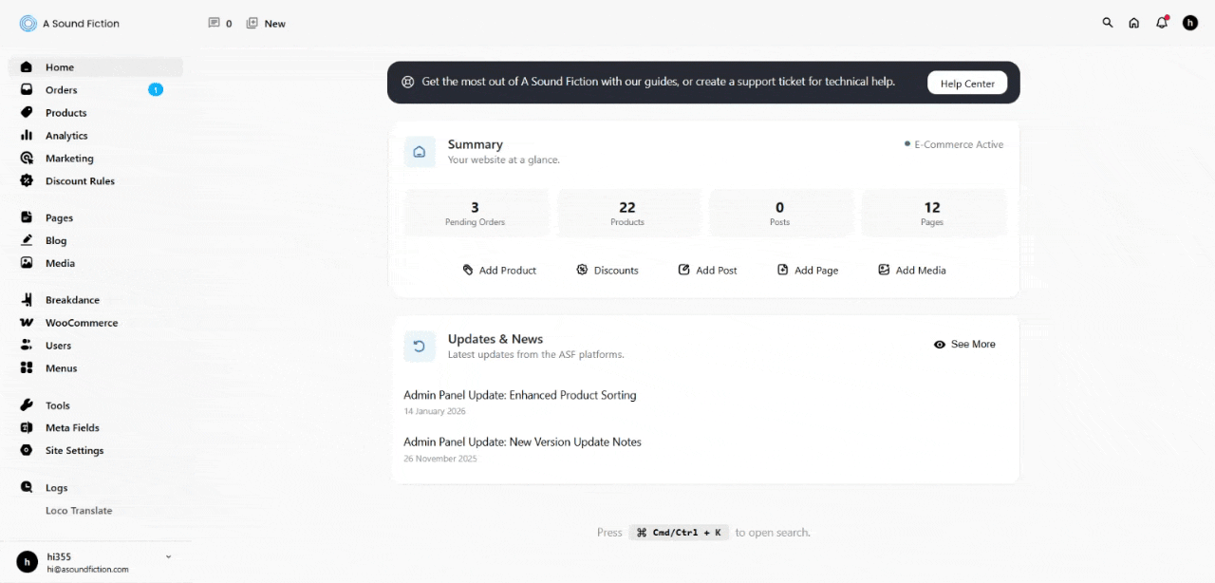Image resolution: width=1215 pixels, height=583 pixels.
Task: Open the comments counter icon in top bar
Action: (x=214, y=23)
